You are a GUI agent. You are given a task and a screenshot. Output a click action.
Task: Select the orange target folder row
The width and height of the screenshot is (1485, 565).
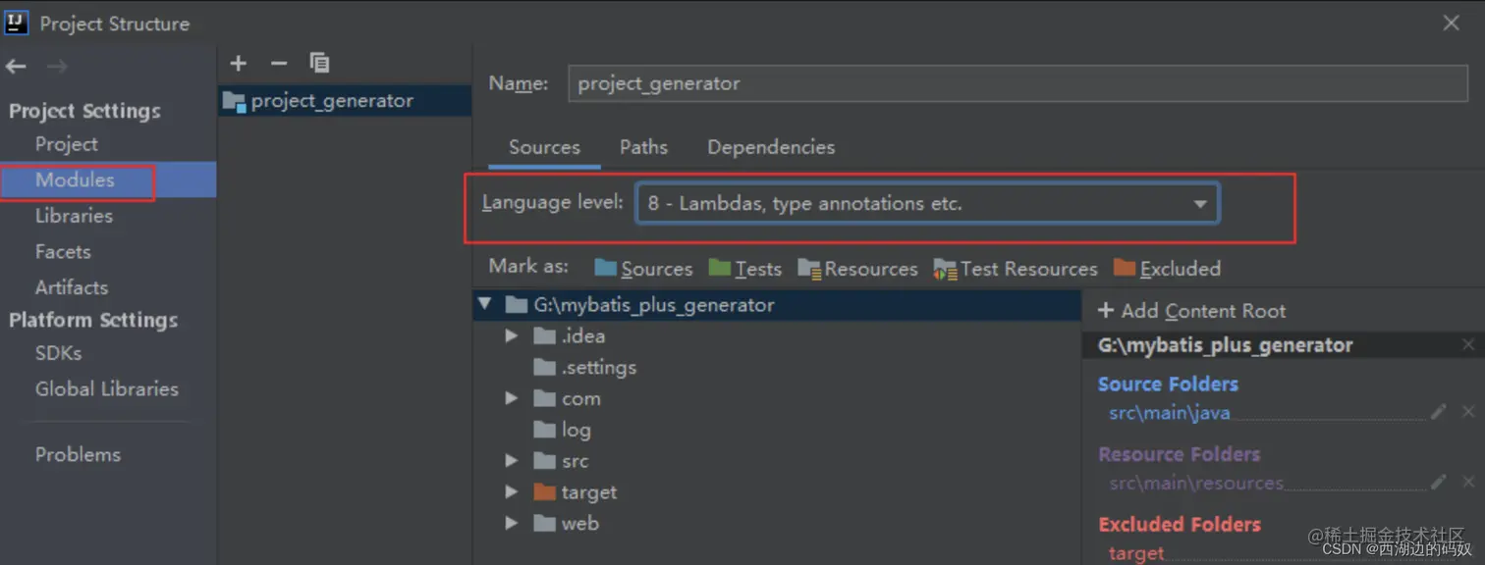575,492
